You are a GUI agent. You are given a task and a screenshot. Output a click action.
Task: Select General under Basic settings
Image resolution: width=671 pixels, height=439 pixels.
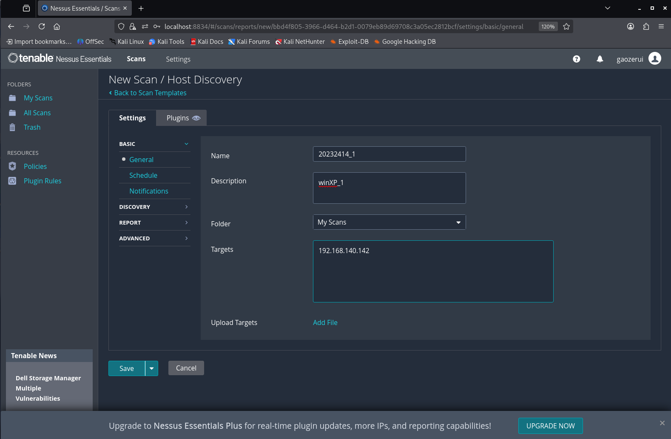click(x=142, y=160)
